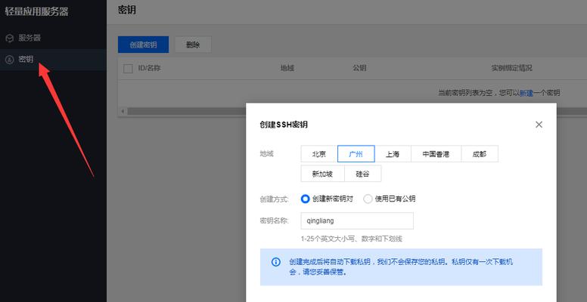The width and height of the screenshot is (587, 302).
Task: Select the 广州 region
Action: pos(356,154)
